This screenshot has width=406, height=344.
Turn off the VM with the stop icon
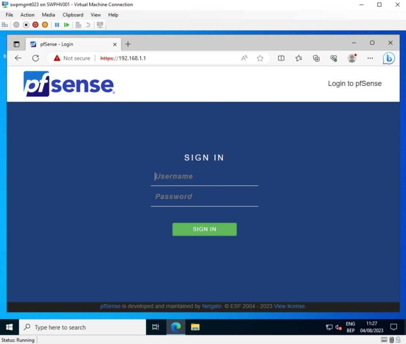[26, 25]
